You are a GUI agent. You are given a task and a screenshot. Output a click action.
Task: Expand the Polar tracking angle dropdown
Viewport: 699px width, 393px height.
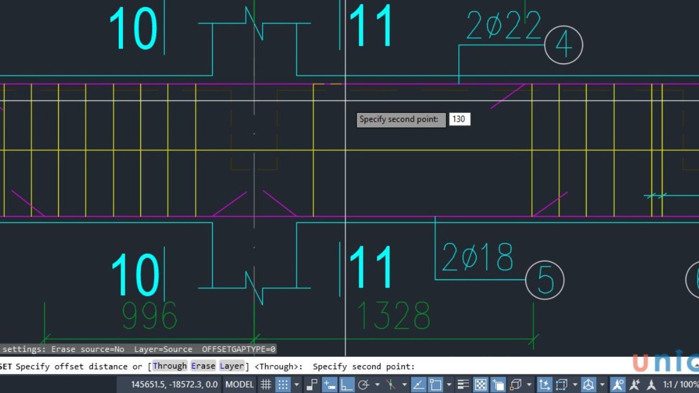tap(377, 384)
